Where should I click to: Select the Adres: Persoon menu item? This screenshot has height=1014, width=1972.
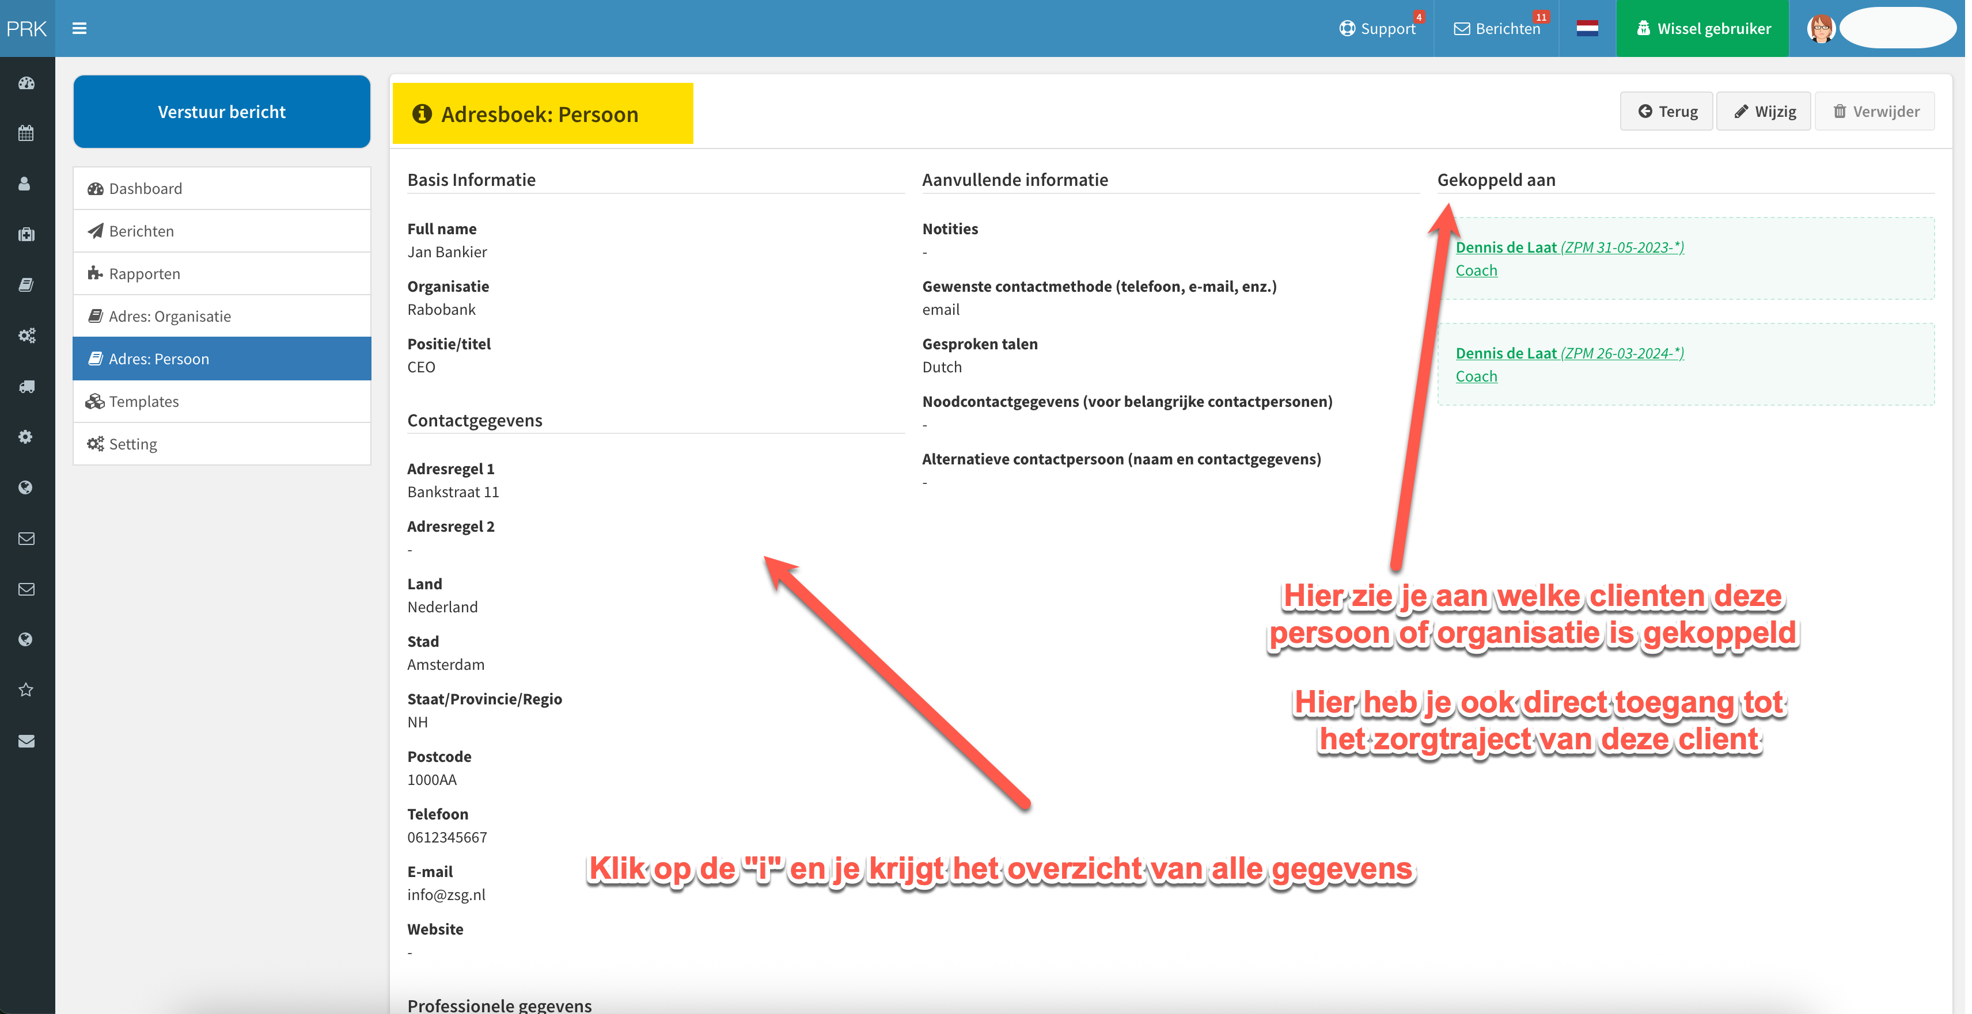tap(222, 359)
